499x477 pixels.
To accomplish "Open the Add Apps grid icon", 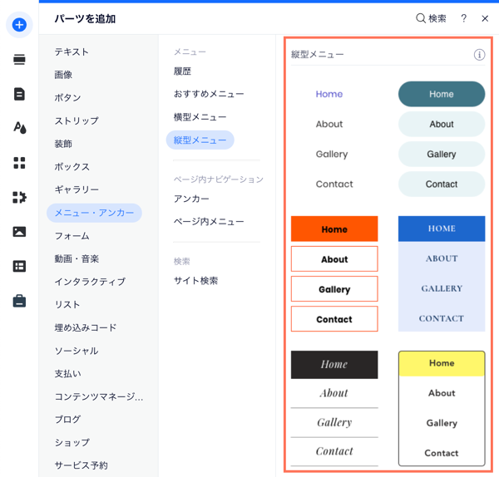I will (19, 163).
